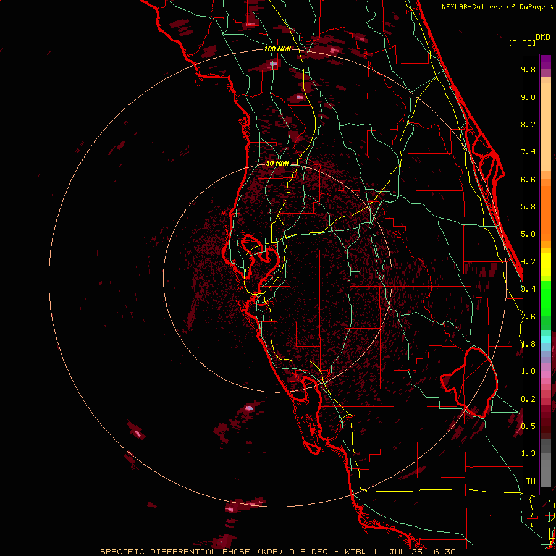Click the 2.6 scale value
The image size is (556, 556).
click(528, 317)
